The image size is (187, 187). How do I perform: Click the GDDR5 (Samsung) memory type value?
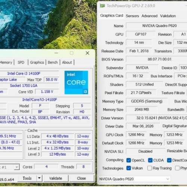coord(147,101)
